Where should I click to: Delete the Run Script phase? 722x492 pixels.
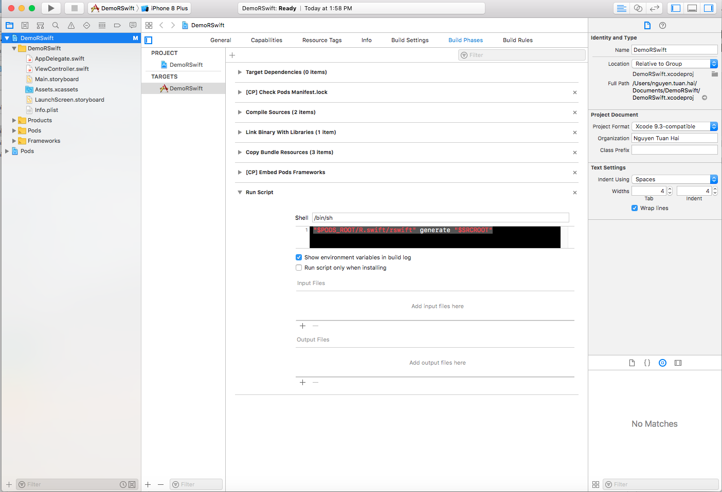coord(575,193)
